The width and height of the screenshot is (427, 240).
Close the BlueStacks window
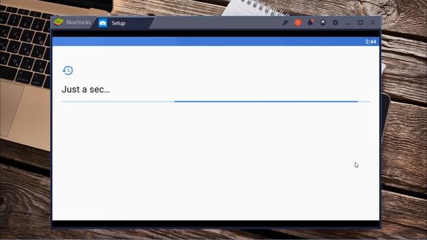click(x=373, y=23)
